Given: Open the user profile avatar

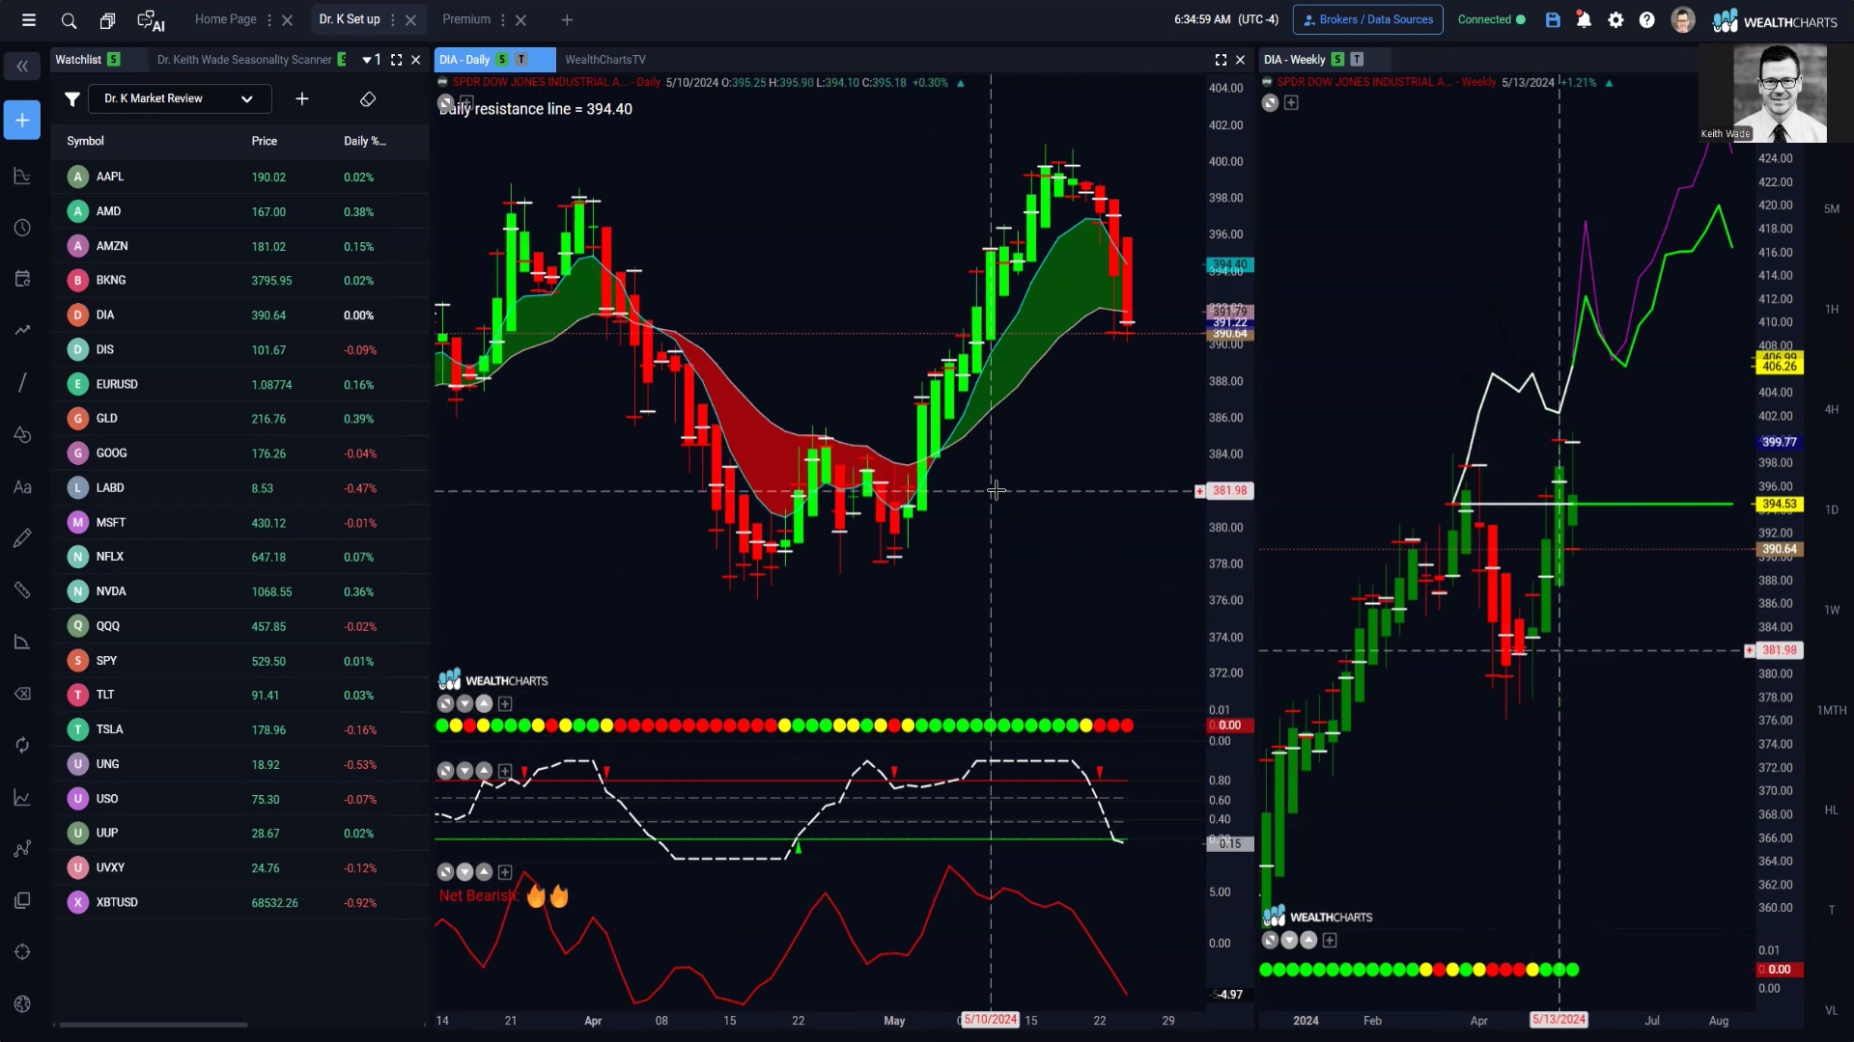Looking at the screenshot, I should [x=1683, y=19].
